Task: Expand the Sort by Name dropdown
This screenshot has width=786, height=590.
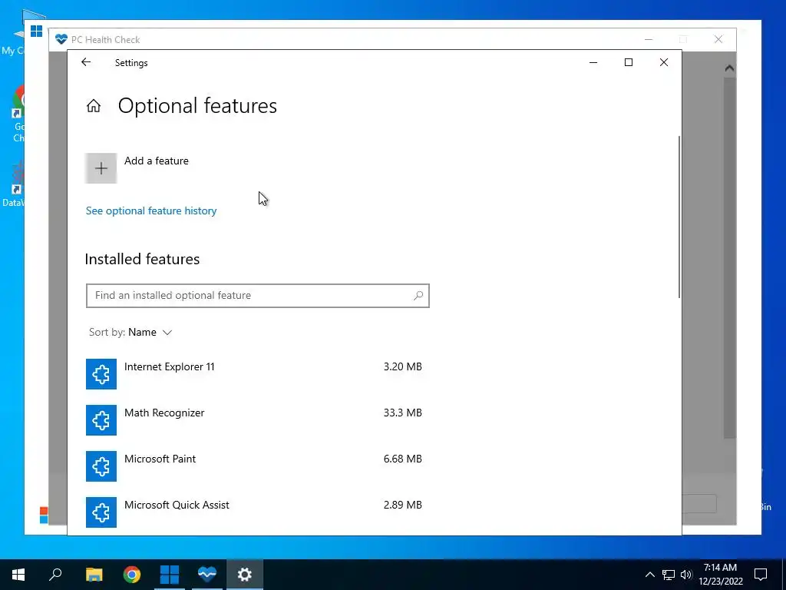Action: (130, 332)
